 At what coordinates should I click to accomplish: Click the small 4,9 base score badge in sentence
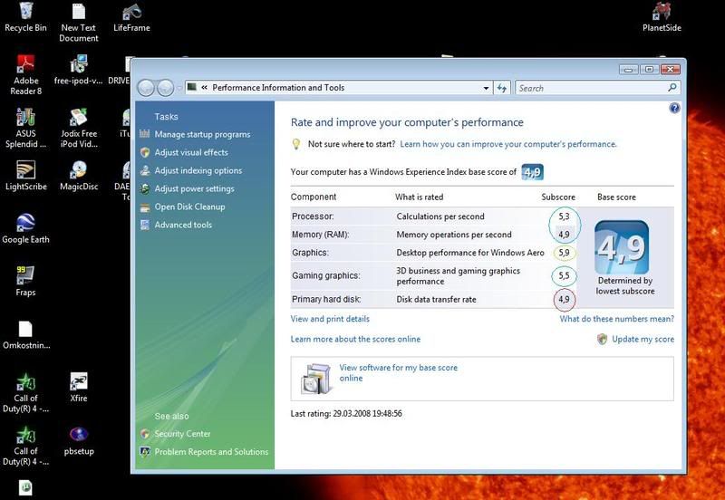point(532,172)
